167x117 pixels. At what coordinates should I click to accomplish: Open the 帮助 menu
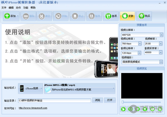click(x=33, y=8)
